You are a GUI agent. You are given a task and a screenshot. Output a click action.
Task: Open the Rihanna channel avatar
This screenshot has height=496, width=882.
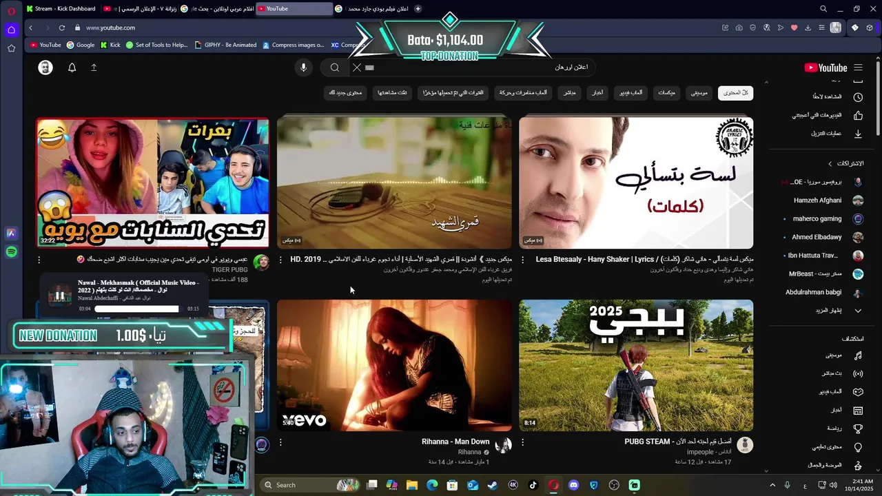(x=503, y=445)
